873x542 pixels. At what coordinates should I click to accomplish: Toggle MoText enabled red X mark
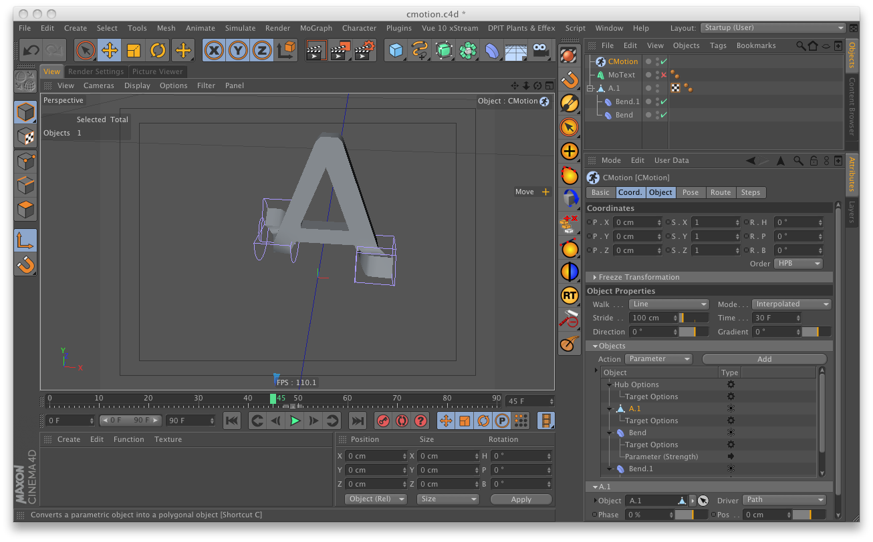point(664,75)
